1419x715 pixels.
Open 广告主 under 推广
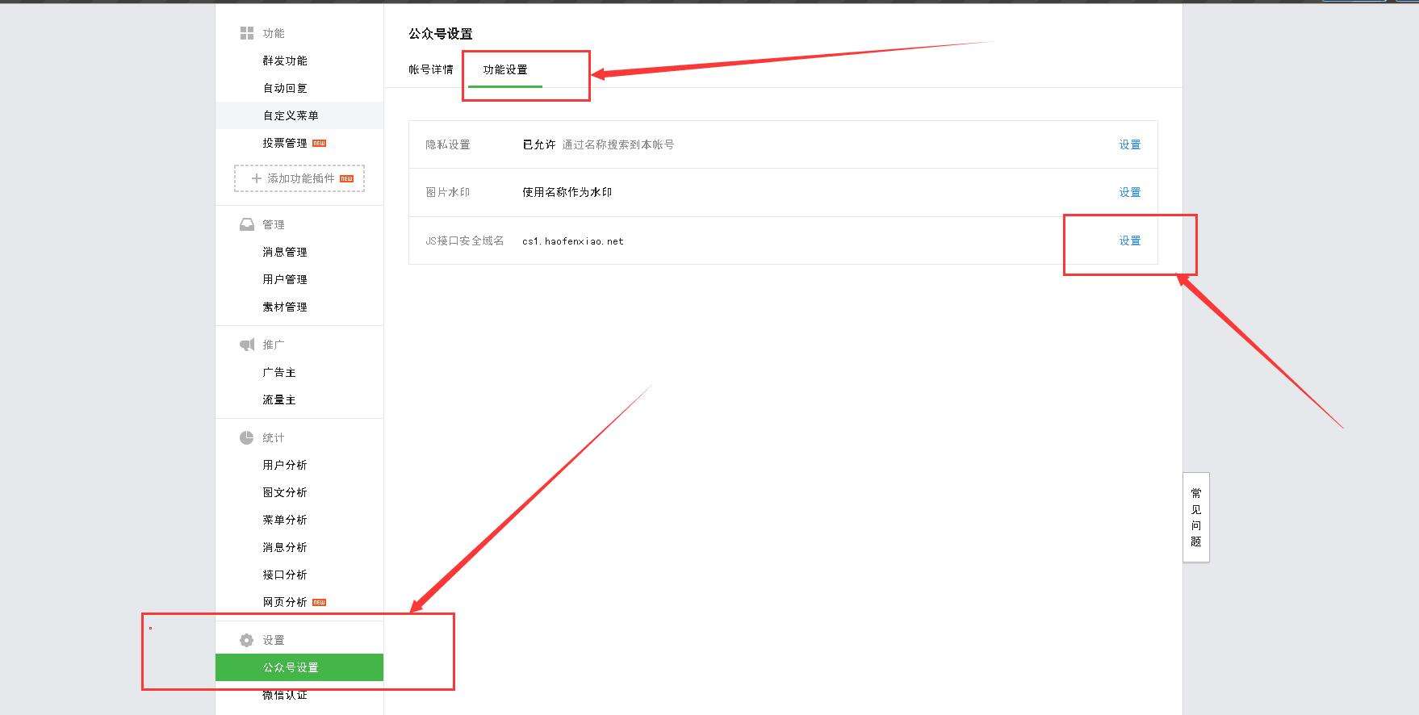(279, 372)
